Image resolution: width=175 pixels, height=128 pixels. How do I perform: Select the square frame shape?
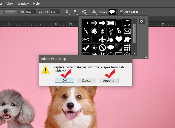(x=119, y=23)
